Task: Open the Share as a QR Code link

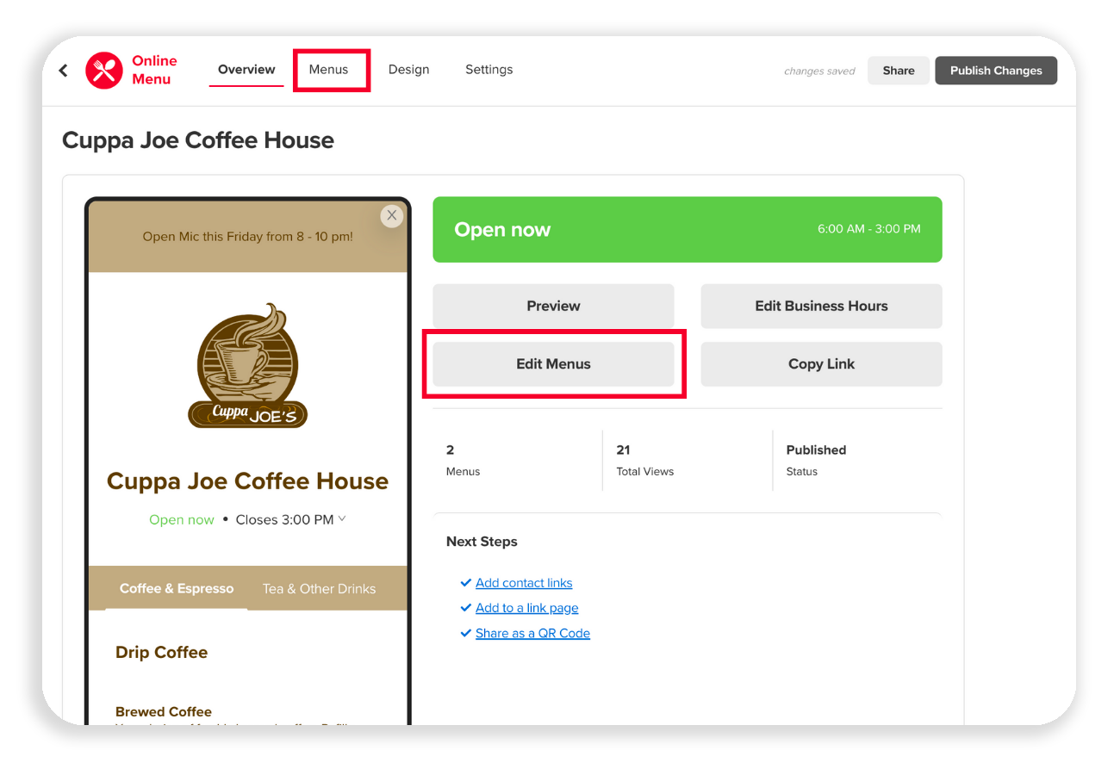Action: click(x=532, y=633)
